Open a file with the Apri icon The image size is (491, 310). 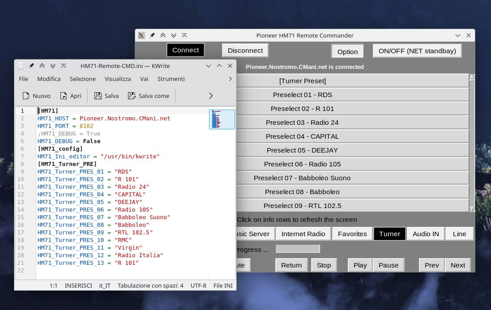tap(64, 96)
